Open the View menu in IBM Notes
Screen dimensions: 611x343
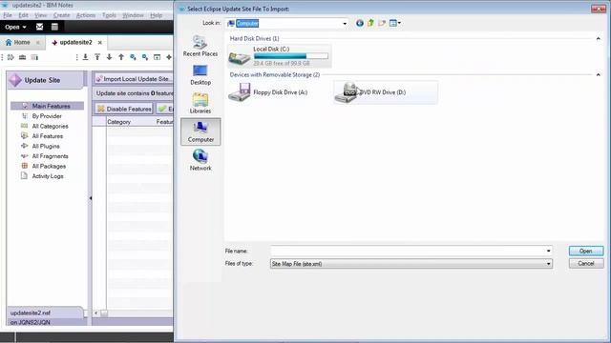coord(40,15)
